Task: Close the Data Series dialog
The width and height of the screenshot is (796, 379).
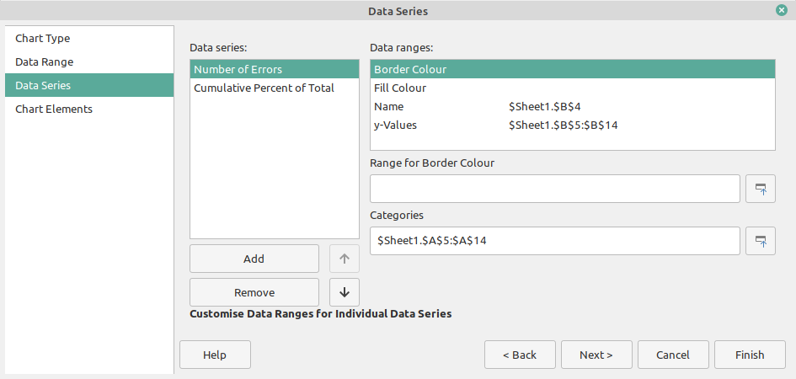Action: [782, 10]
